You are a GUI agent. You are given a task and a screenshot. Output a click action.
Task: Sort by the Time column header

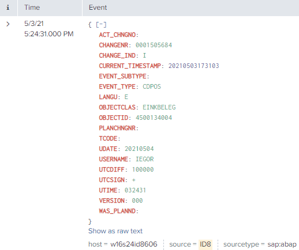32,7
